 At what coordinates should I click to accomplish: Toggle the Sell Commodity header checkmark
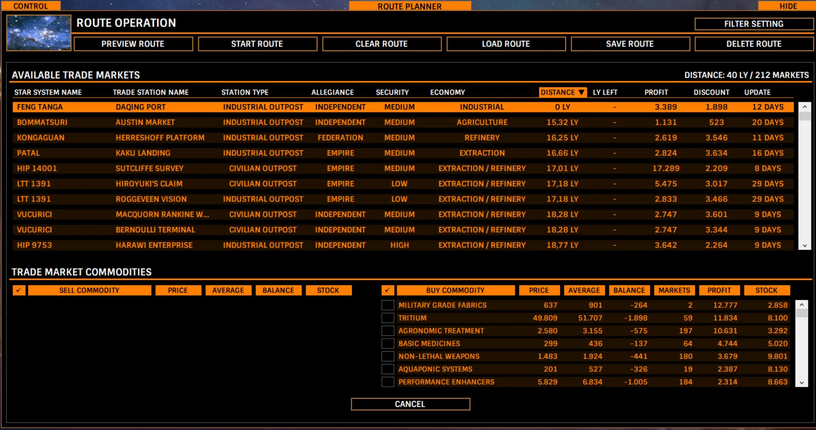pyautogui.click(x=19, y=290)
